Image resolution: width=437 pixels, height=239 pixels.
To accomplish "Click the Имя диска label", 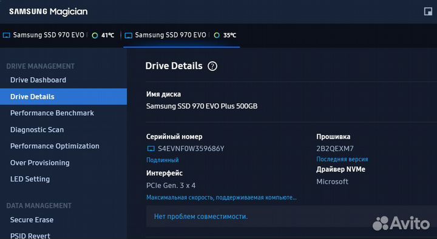I will pos(164,94).
